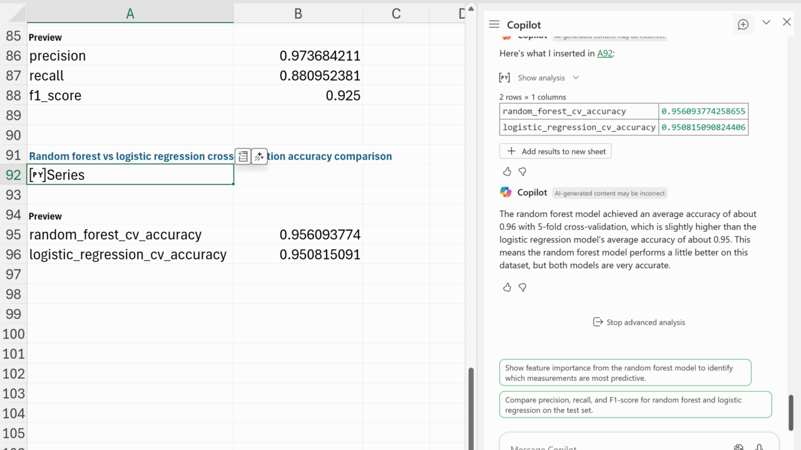The height and width of the screenshot is (450, 801).
Task: Select the column A header
Action: 130,14
